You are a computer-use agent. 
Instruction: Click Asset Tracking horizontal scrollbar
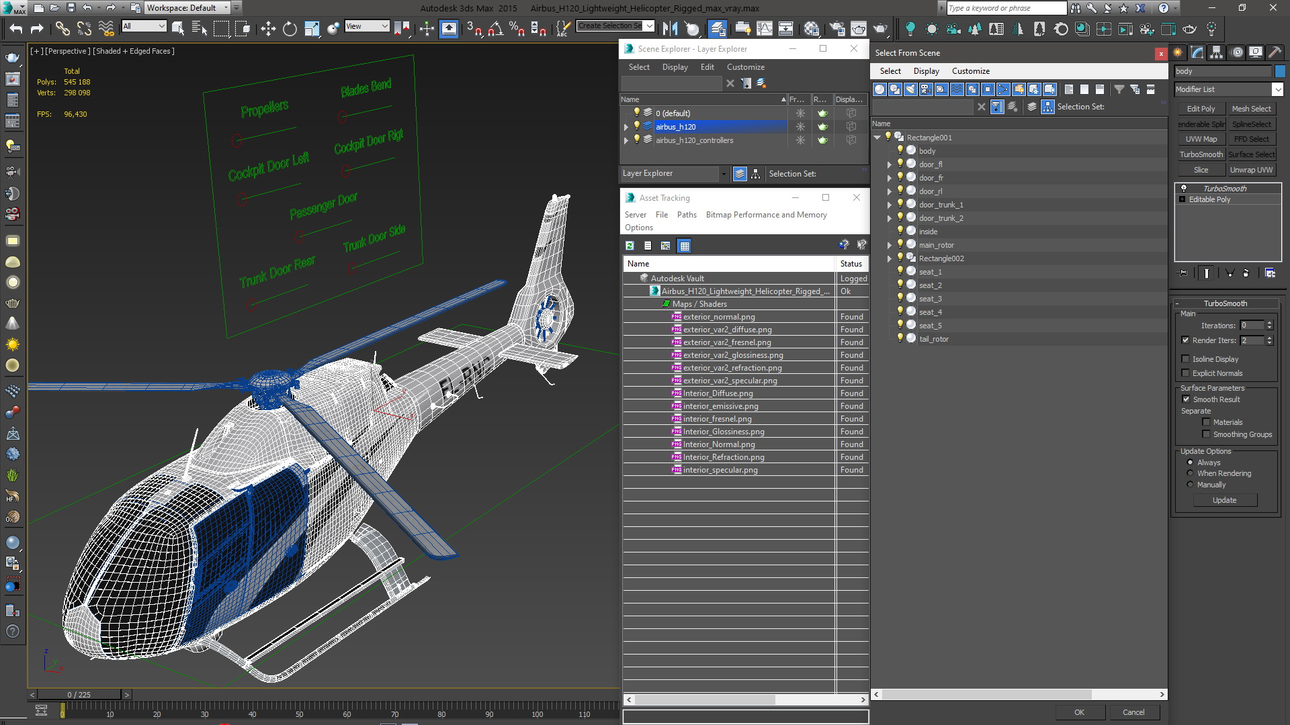(x=704, y=699)
